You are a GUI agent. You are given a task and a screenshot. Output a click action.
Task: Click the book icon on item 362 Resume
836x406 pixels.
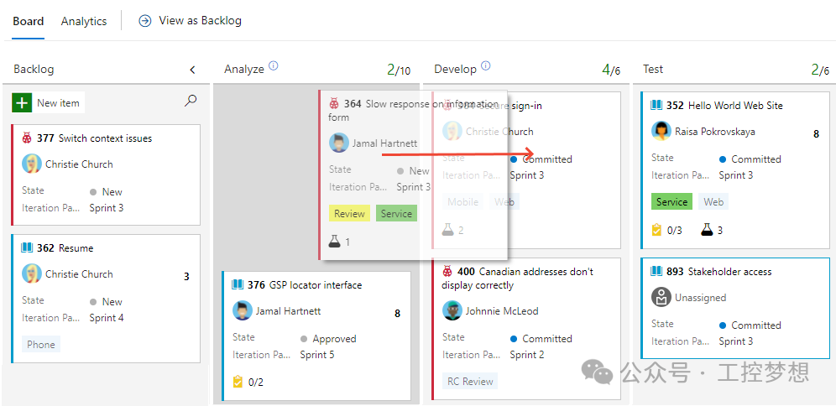tap(27, 247)
